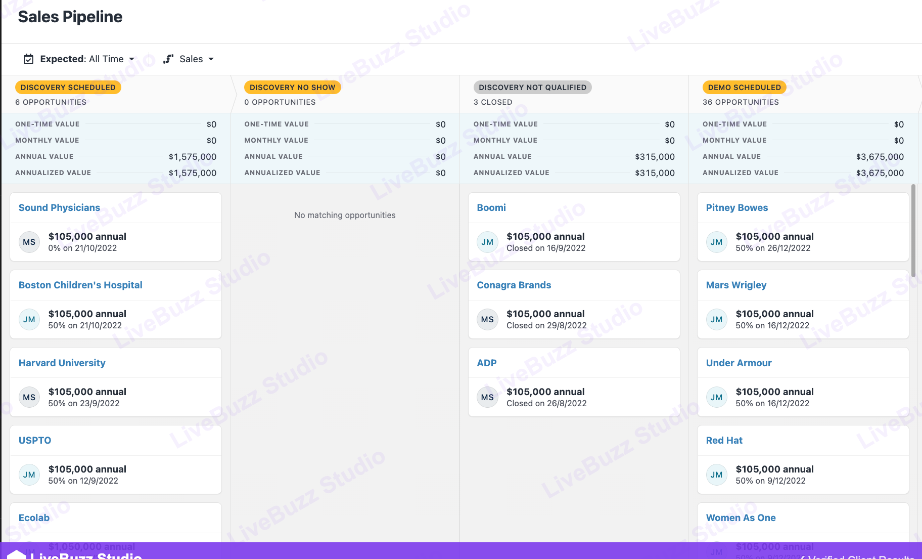The width and height of the screenshot is (922, 559).
Task: Click the pipeline icon next to Sales
Action: coord(168,59)
